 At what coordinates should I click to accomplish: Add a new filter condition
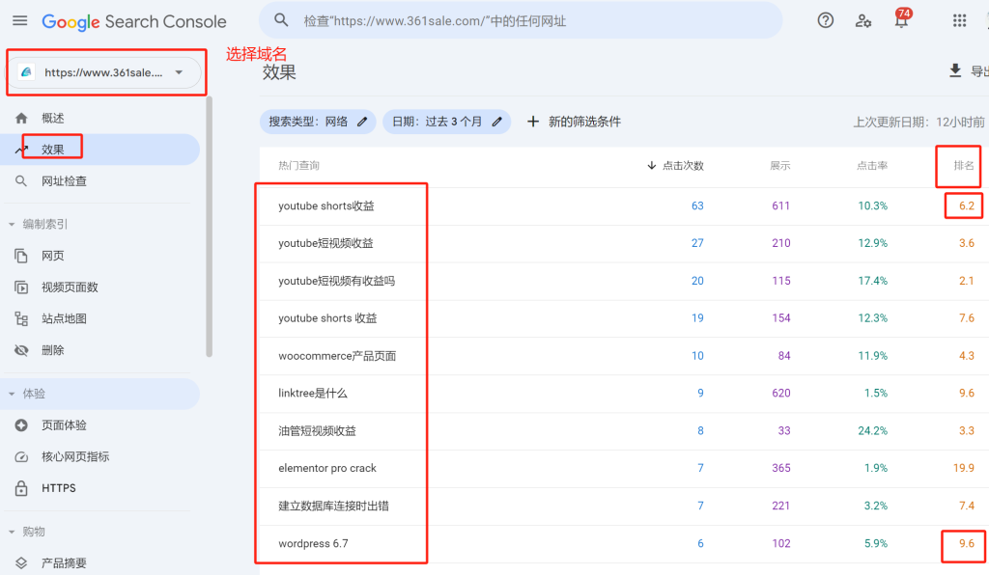point(573,122)
